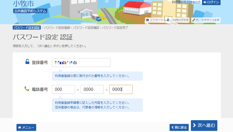Open ご利用の手引き guide
Screen dimensions: 233x132
pos(177,20)
